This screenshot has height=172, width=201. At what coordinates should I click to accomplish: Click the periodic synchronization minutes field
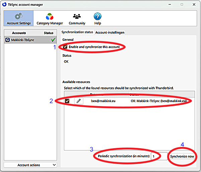coord(159,156)
